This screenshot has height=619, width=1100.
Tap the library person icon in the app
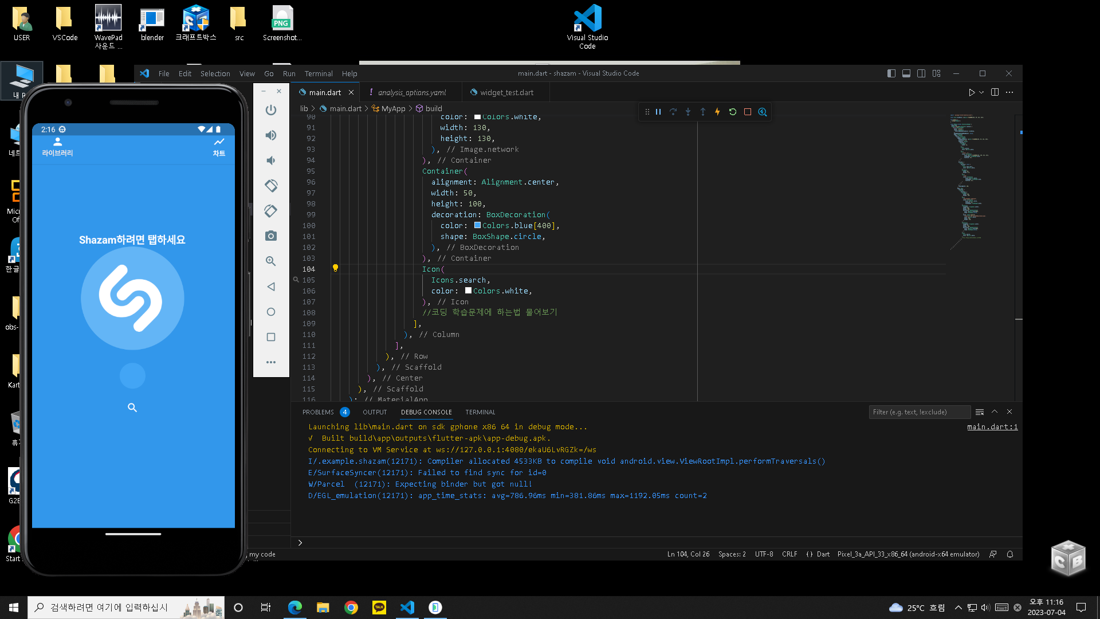point(57,142)
